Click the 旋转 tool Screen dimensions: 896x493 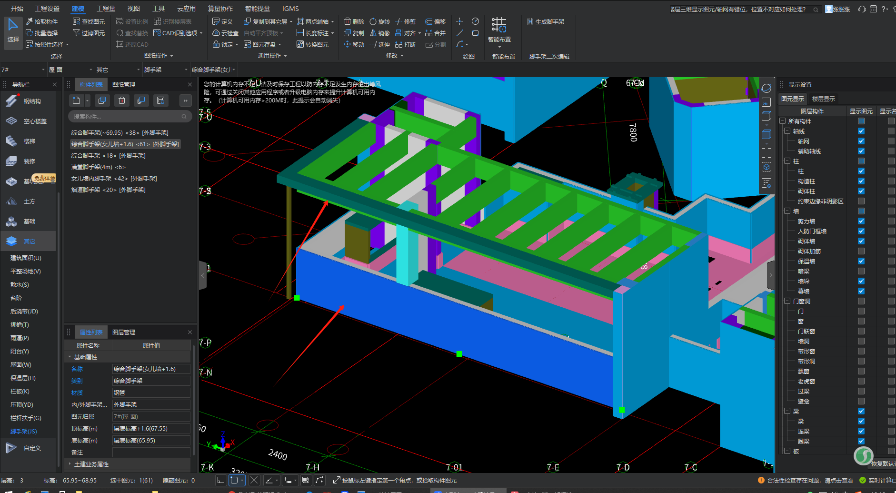pyautogui.click(x=379, y=21)
